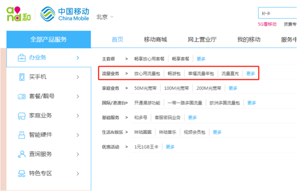Click 更多 in the 国际/港澳台 row
The image size is (297, 191).
click(x=252, y=103)
